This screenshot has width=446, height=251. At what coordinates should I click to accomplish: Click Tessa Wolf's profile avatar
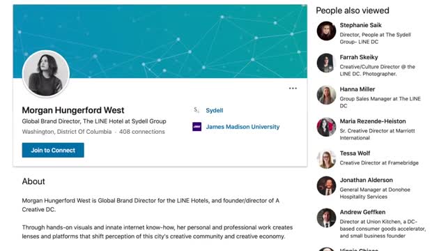click(326, 159)
